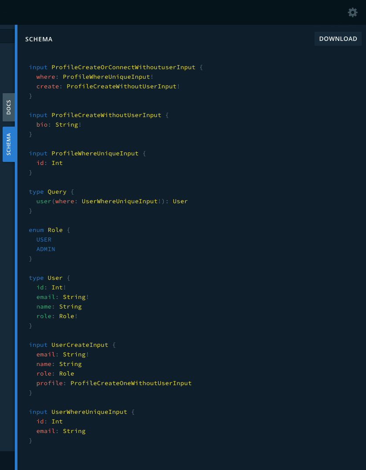Select the SCHEMA side tab
This screenshot has height=470, width=366.
point(9,144)
